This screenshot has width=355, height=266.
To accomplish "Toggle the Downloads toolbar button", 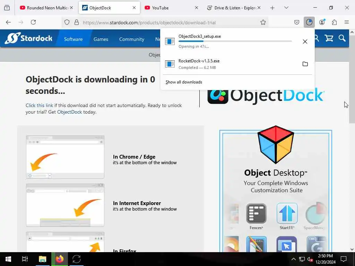I will click(x=309, y=22).
